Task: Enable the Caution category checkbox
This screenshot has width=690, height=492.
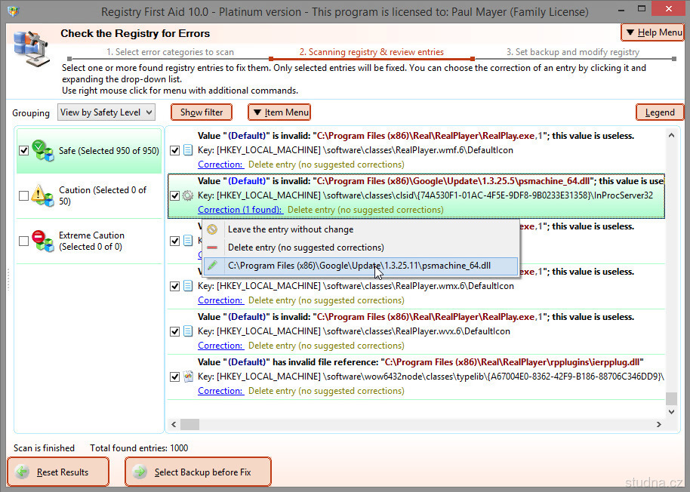Action: click(x=24, y=196)
